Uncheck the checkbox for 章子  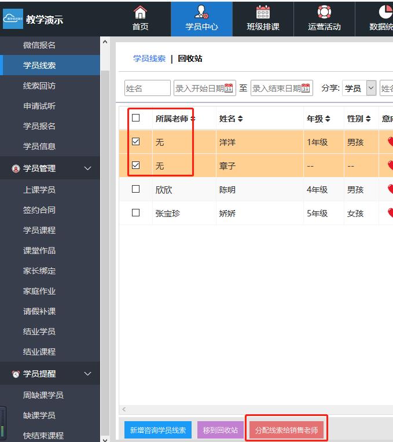click(136, 165)
